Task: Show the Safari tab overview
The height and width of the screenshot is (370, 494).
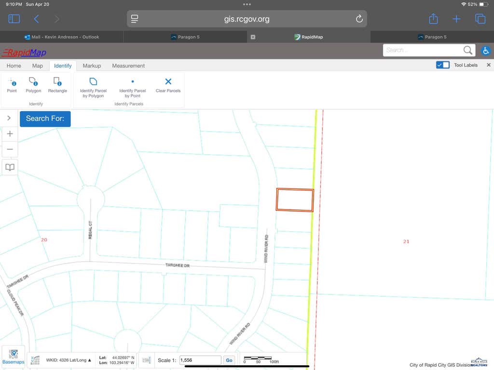Action: tap(480, 19)
